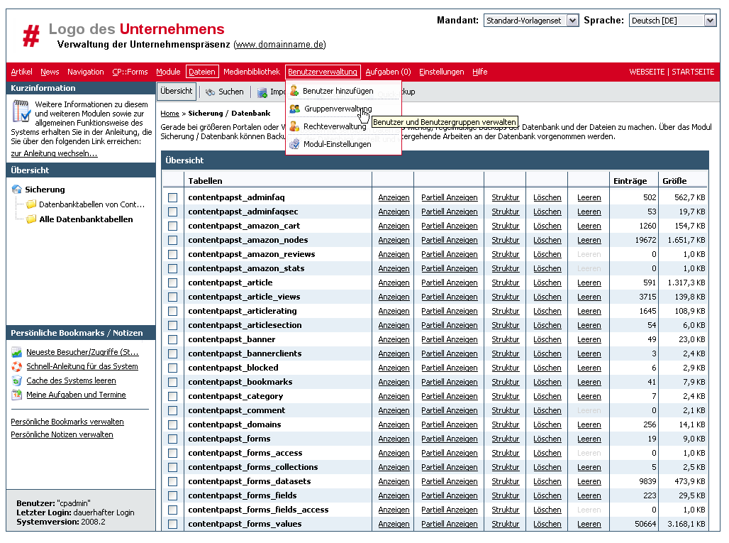Click the Benutzer hinzufügen user icon
The height and width of the screenshot is (543, 729).
coord(294,91)
